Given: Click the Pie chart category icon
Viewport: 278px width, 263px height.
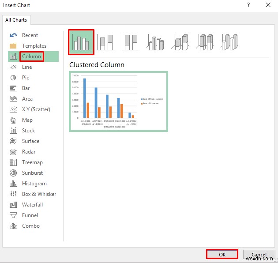Looking at the screenshot, I should point(13,78).
